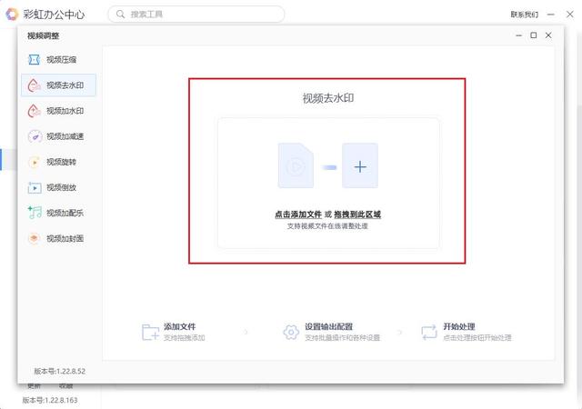The image size is (582, 409).
Task: Click the 设置输出配置 gear icon
Action: pos(291,332)
